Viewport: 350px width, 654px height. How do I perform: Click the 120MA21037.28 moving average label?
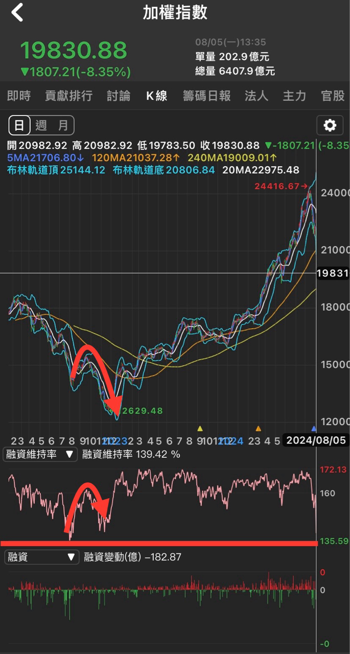137,158
